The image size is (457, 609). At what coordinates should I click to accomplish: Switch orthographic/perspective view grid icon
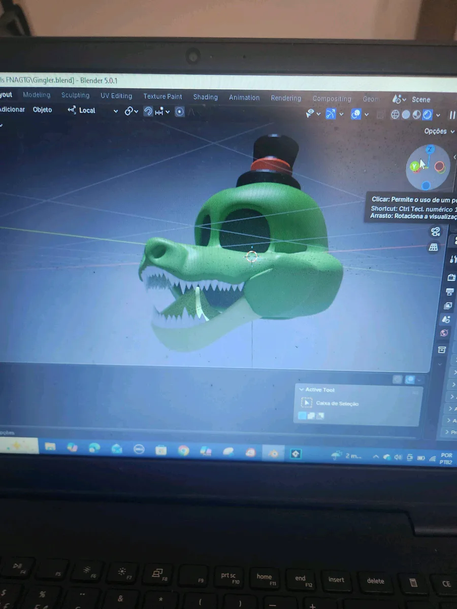point(434,247)
